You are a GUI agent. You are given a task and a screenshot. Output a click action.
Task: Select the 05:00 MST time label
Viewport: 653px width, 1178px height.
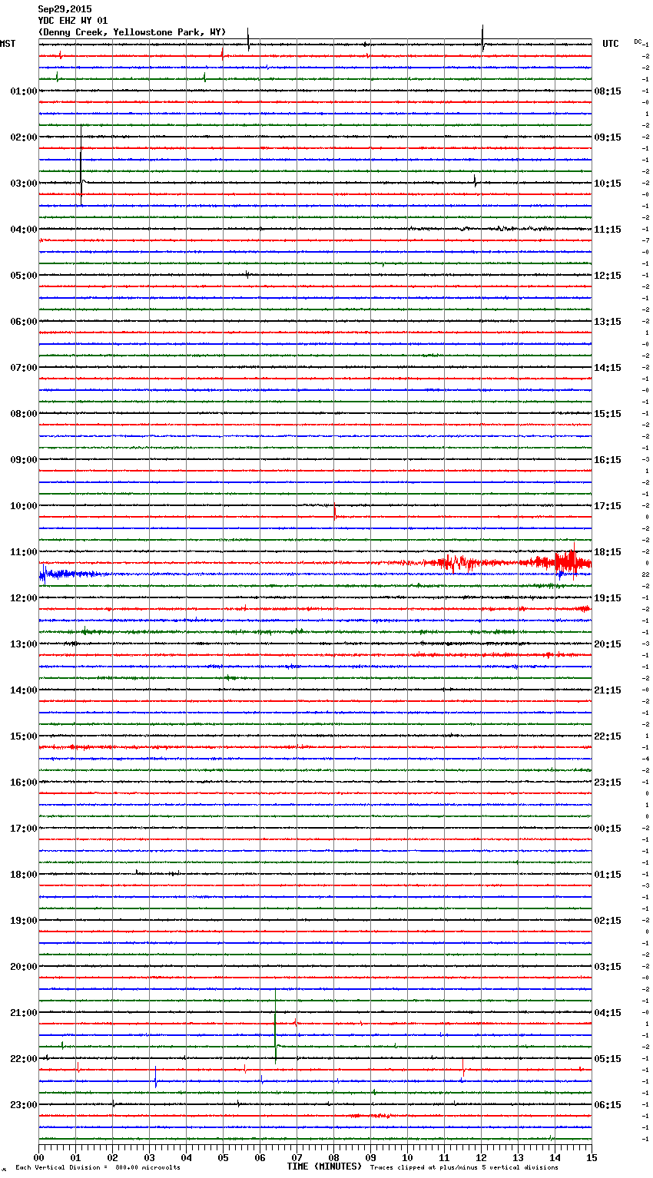click(24, 276)
